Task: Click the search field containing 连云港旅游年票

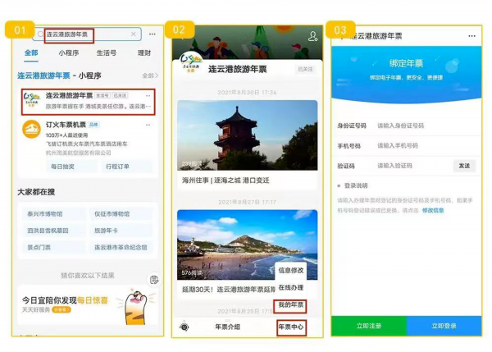Action: pyautogui.click(x=87, y=34)
